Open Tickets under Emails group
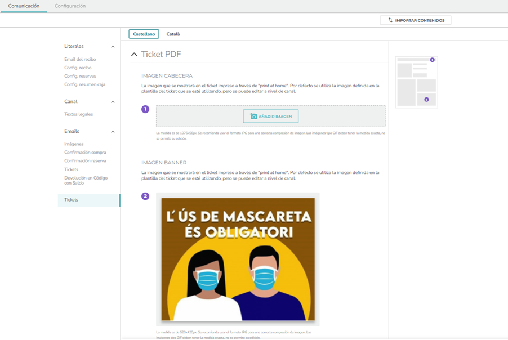The height and width of the screenshot is (340, 508). [72, 169]
